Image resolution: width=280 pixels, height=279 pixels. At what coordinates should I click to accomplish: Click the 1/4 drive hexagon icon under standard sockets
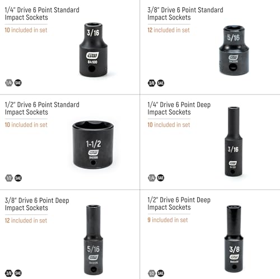point(9,83)
